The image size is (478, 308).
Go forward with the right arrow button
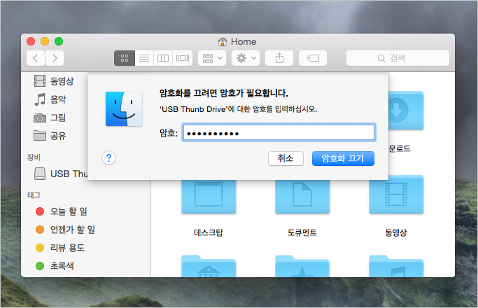(55, 58)
